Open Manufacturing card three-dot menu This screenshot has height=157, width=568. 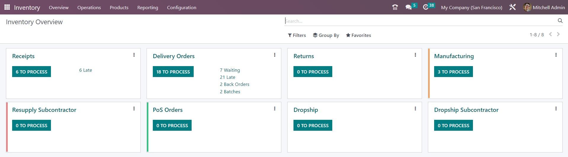tap(556, 55)
